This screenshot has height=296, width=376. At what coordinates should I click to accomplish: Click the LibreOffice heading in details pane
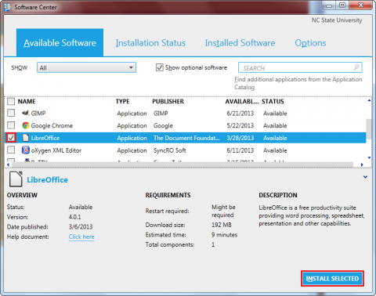click(x=47, y=180)
